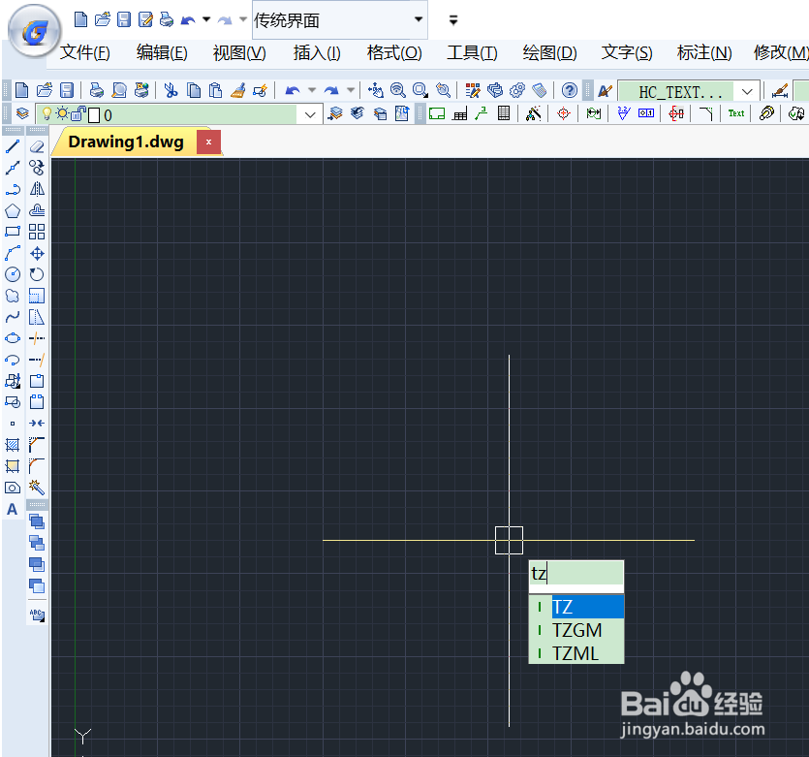Toggle the freeze sun icon for layer 0

61,113
